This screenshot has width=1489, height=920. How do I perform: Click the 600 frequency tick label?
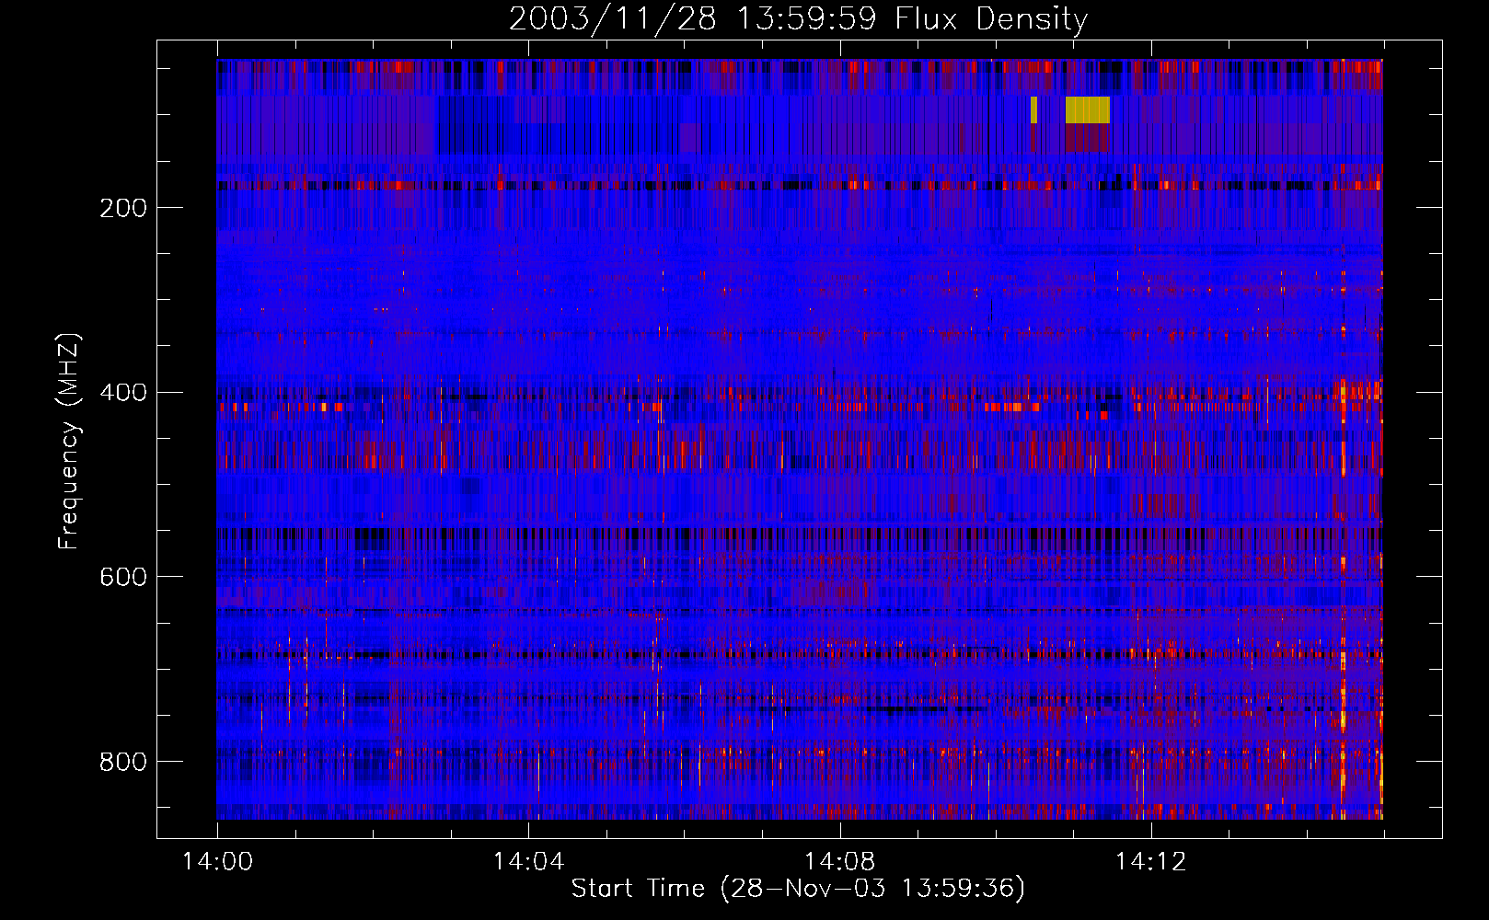coord(123,577)
